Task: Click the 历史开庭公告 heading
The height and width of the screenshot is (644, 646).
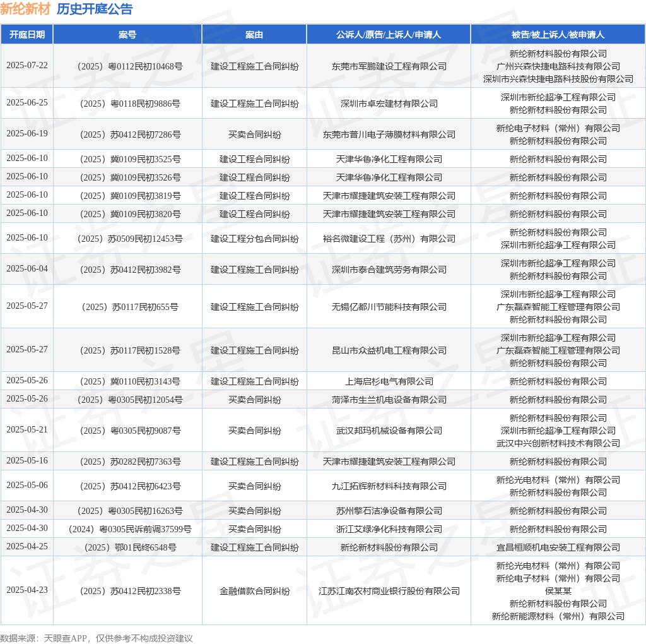Action: 95,9
